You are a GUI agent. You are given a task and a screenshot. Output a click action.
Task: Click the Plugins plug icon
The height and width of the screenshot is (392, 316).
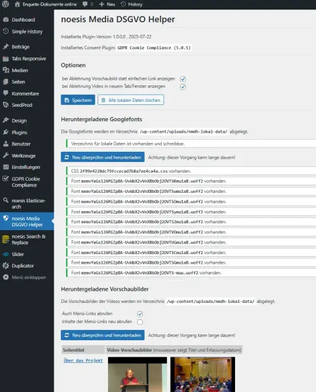[x=6, y=132]
